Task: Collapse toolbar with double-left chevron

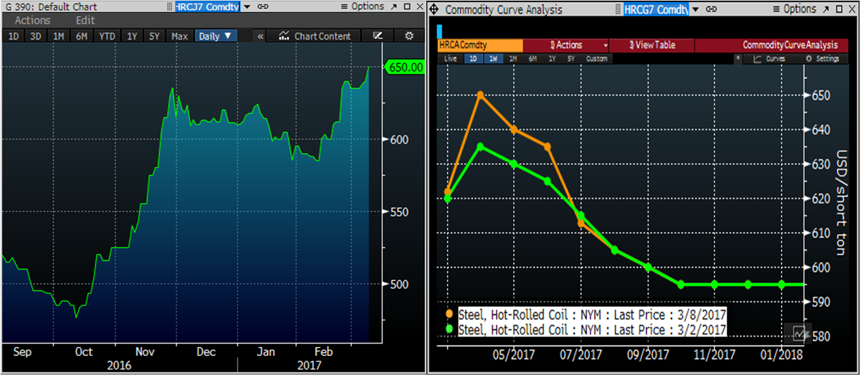Action: (x=260, y=36)
